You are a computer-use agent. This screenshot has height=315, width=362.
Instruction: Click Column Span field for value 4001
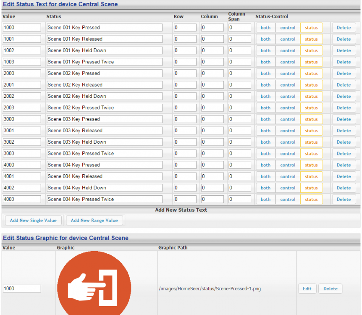point(239,176)
